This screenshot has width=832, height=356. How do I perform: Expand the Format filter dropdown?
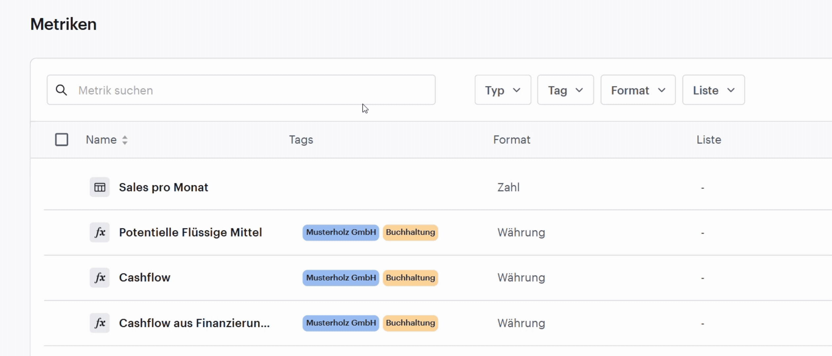tap(638, 90)
